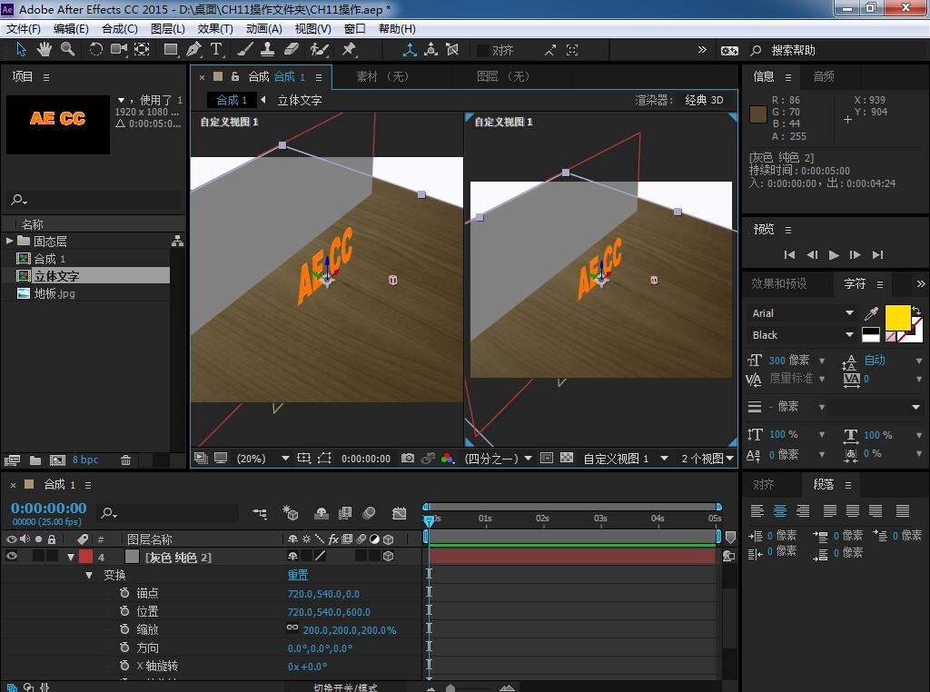
Task: Open the 合成(C) menu
Action: pyautogui.click(x=120, y=29)
